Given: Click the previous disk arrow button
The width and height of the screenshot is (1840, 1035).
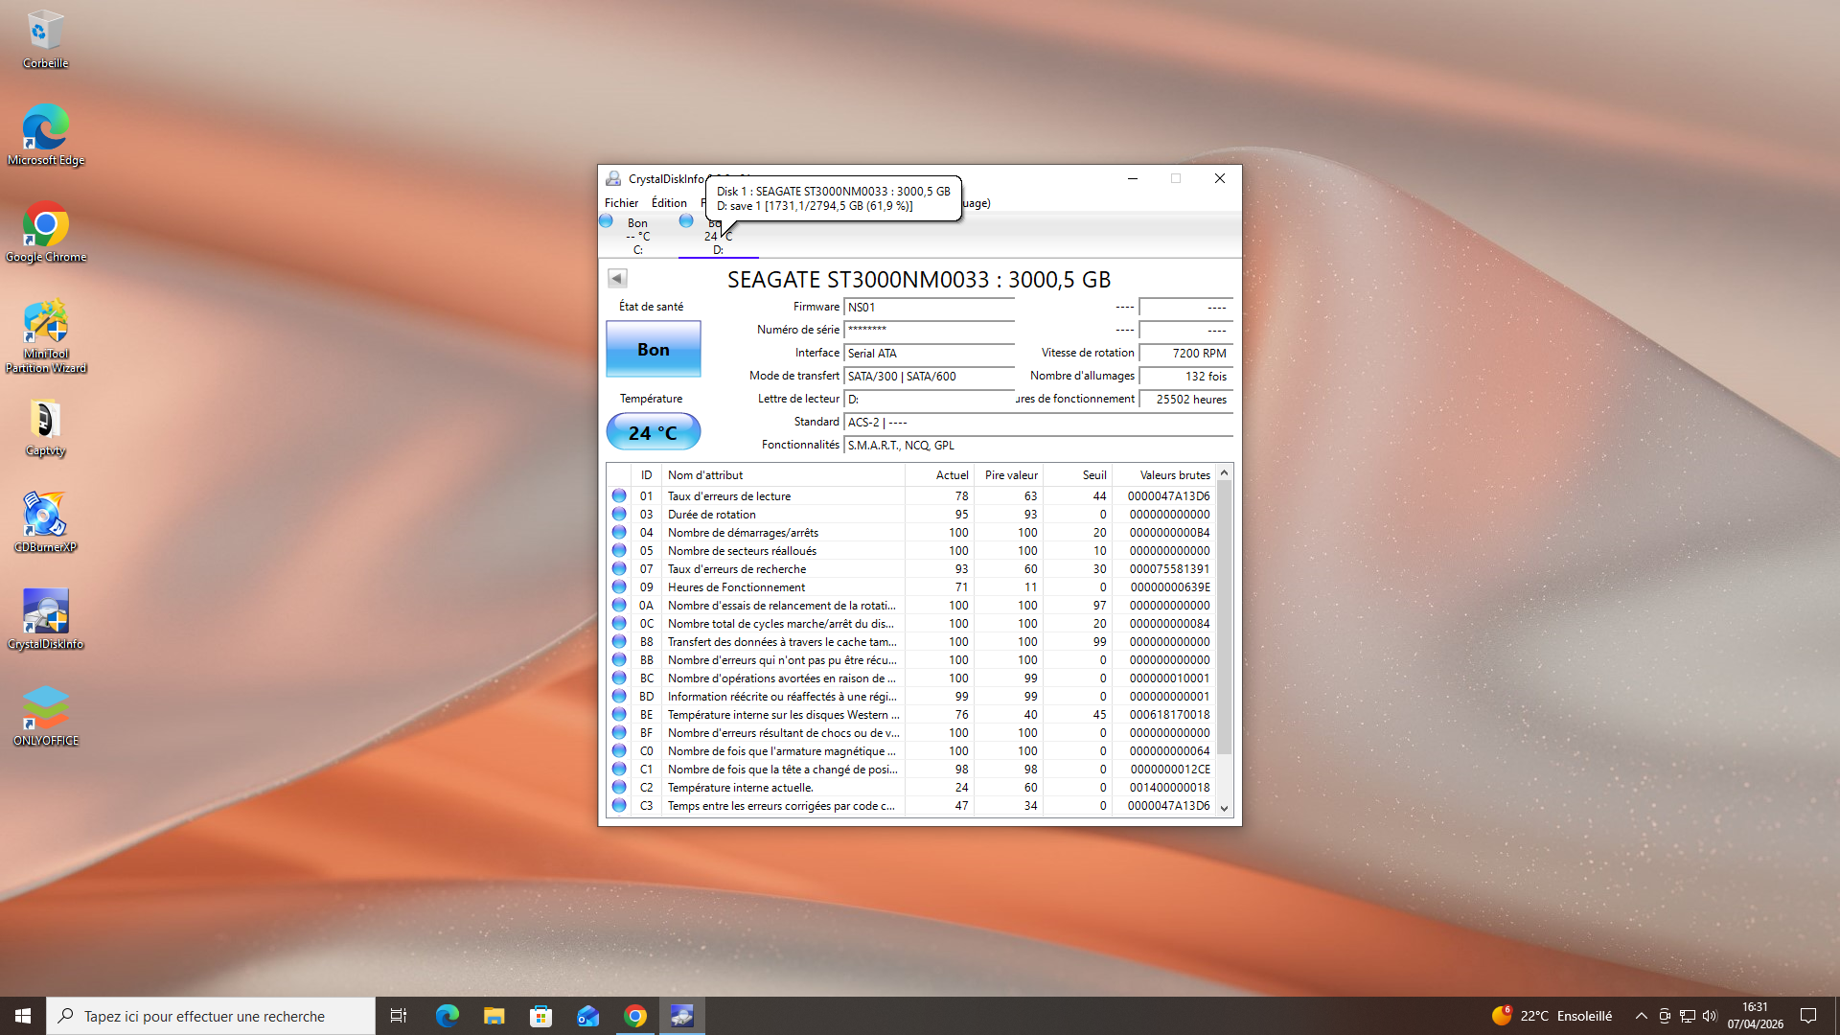Looking at the screenshot, I should pyautogui.click(x=617, y=279).
